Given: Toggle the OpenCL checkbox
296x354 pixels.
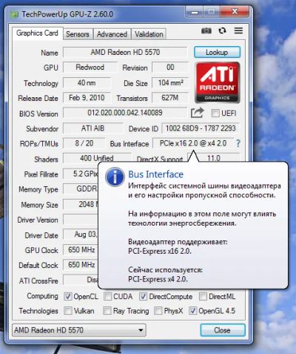Looking at the screenshot, I should (x=67, y=296).
